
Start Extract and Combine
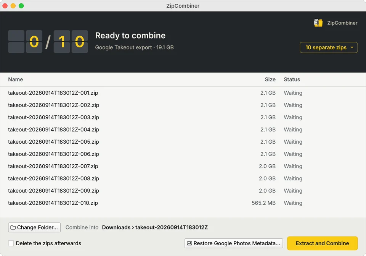323,243
